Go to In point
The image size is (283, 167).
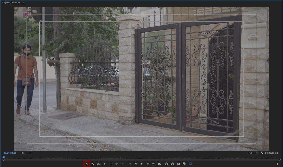coord(130,164)
